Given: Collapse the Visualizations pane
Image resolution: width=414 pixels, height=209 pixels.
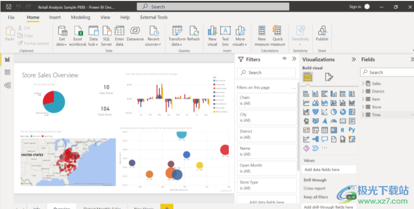Looking at the screenshot, I should click(x=354, y=59).
